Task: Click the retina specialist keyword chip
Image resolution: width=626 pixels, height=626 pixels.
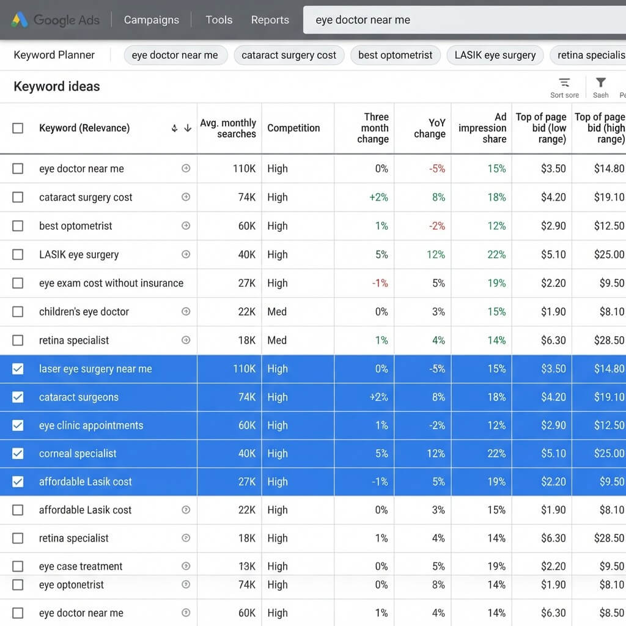Action: (x=588, y=55)
